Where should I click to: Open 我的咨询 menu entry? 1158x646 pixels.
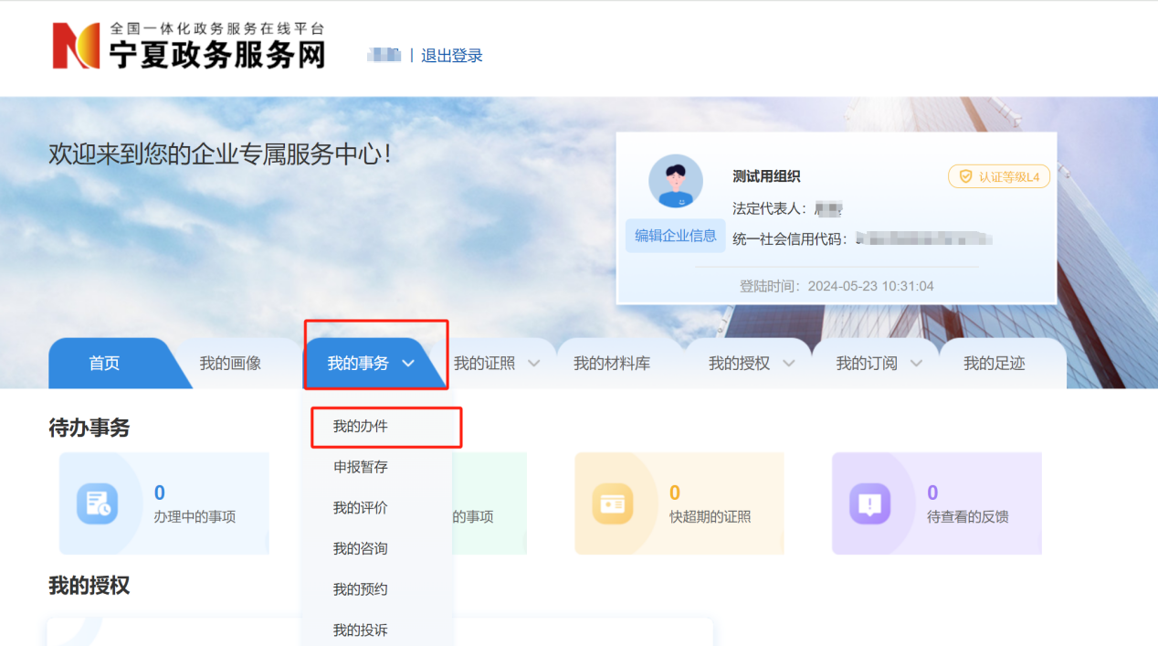coord(360,548)
